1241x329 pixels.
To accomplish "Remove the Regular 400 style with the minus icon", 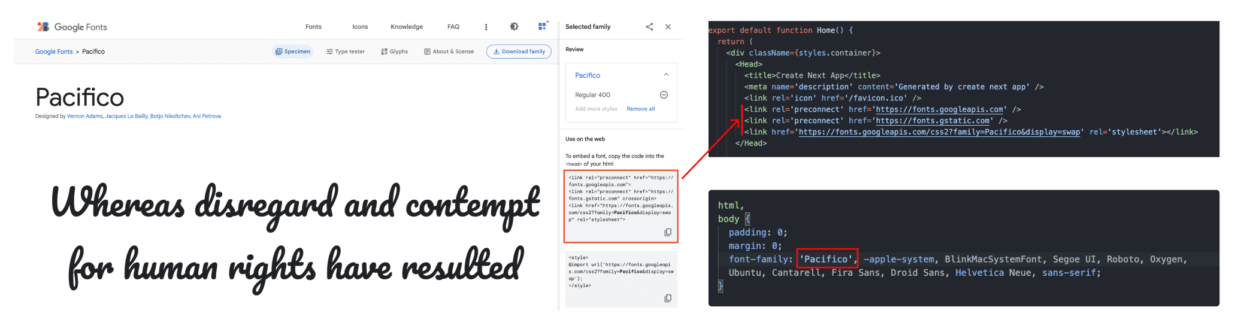I will 664,95.
